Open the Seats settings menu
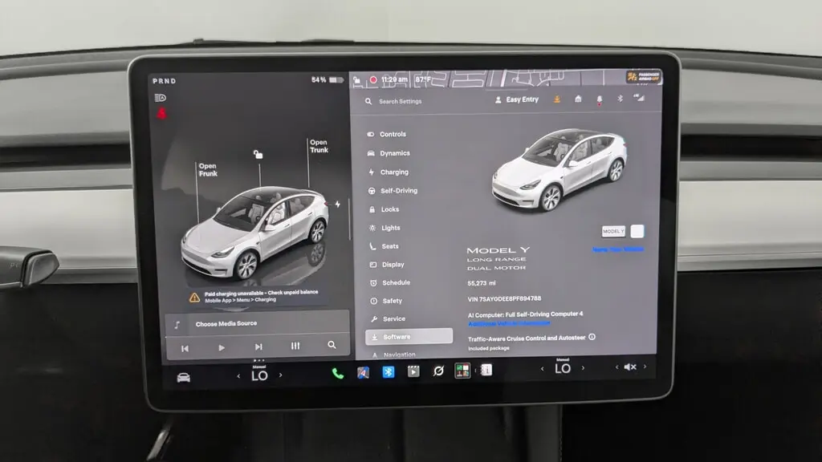The image size is (822, 462). pyautogui.click(x=384, y=246)
